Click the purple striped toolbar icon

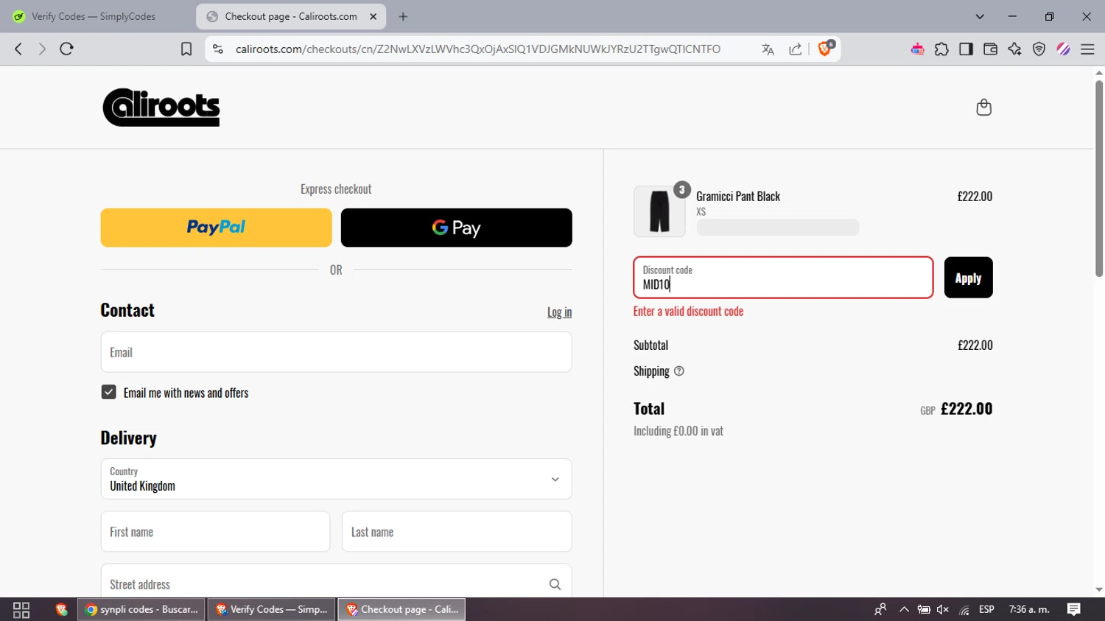[1063, 49]
